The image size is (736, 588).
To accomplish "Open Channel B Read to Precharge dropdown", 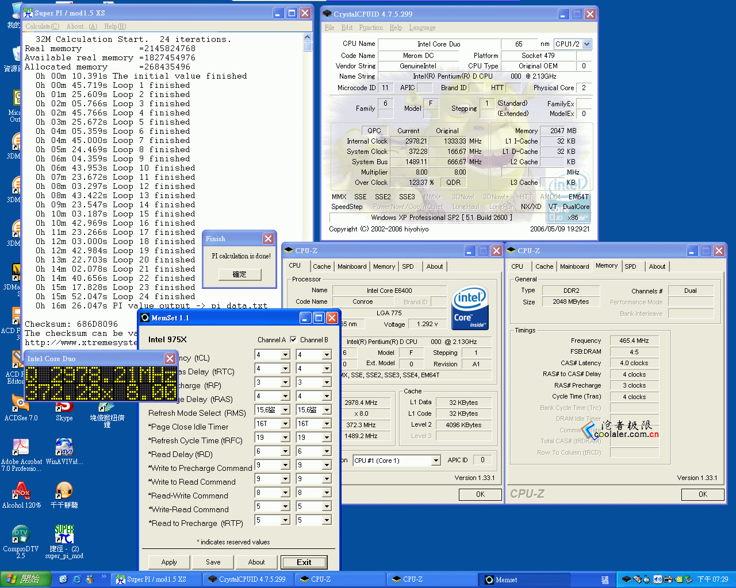I will (x=327, y=520).
